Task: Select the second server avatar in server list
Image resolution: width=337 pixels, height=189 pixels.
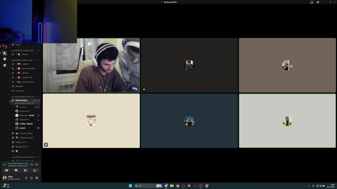Action: [4, 53]
